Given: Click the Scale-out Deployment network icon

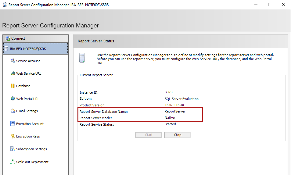Looking at the screenshot, I should click(13, 162).
